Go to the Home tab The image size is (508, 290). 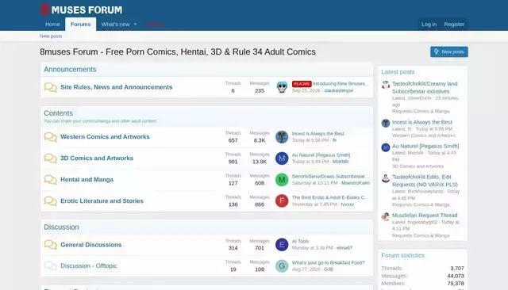point(52,25)
